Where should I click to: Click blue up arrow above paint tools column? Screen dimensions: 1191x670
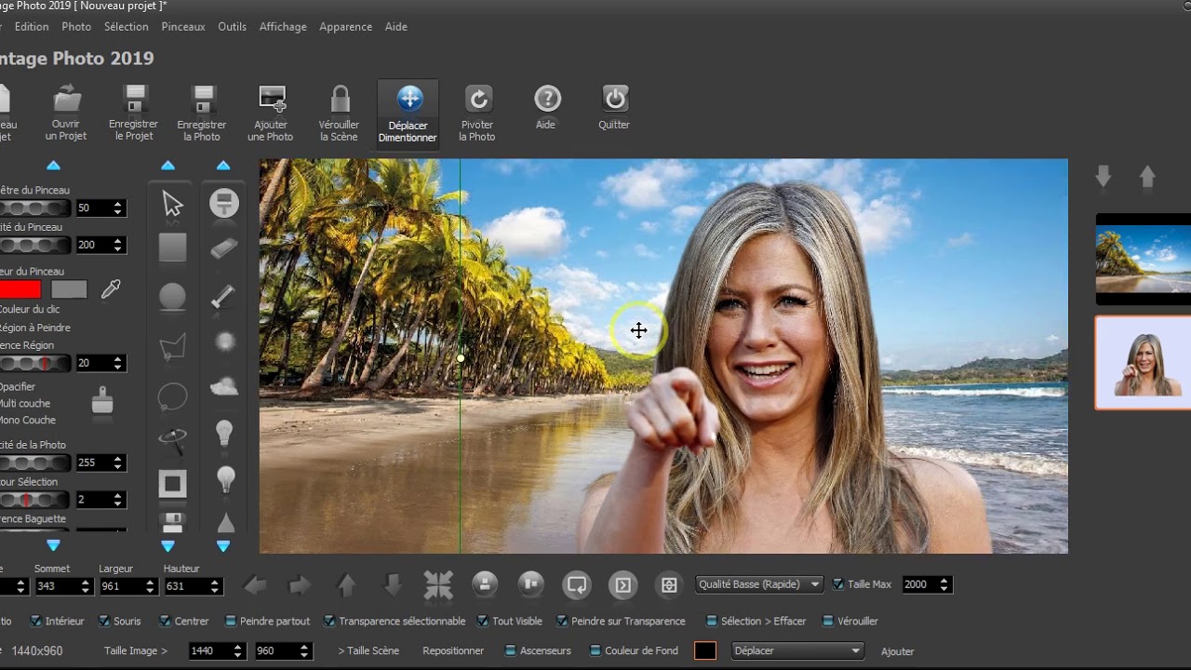click(223, 166)
